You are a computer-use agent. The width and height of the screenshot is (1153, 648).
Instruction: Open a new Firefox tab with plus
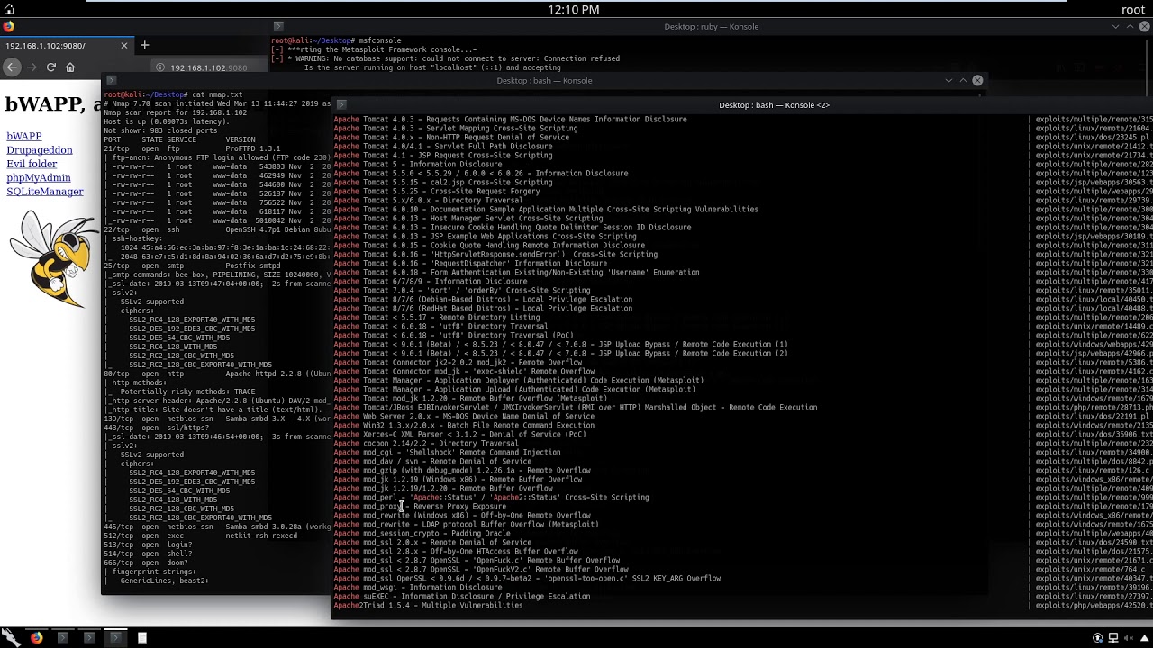tap(144, 45)
